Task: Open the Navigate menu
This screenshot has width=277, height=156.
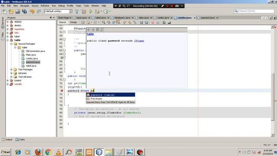Action: click(x=25, y=6)
